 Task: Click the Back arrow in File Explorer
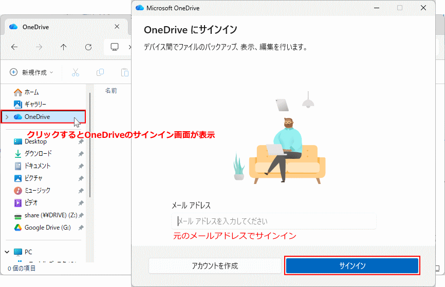pos(14,47)
